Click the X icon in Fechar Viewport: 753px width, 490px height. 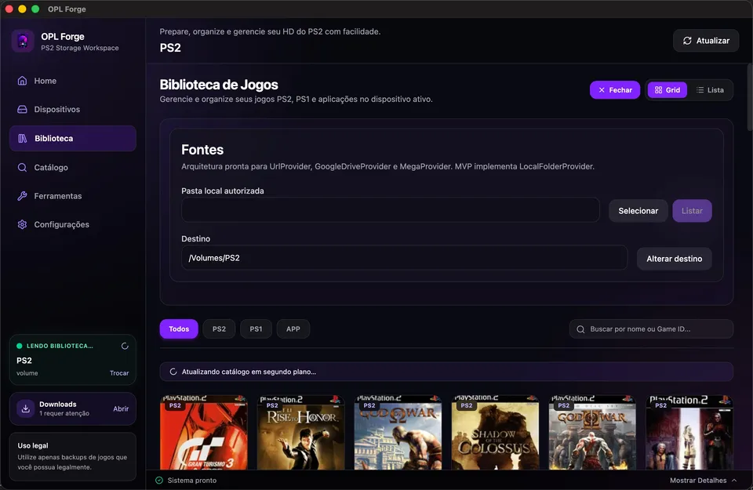602,89
